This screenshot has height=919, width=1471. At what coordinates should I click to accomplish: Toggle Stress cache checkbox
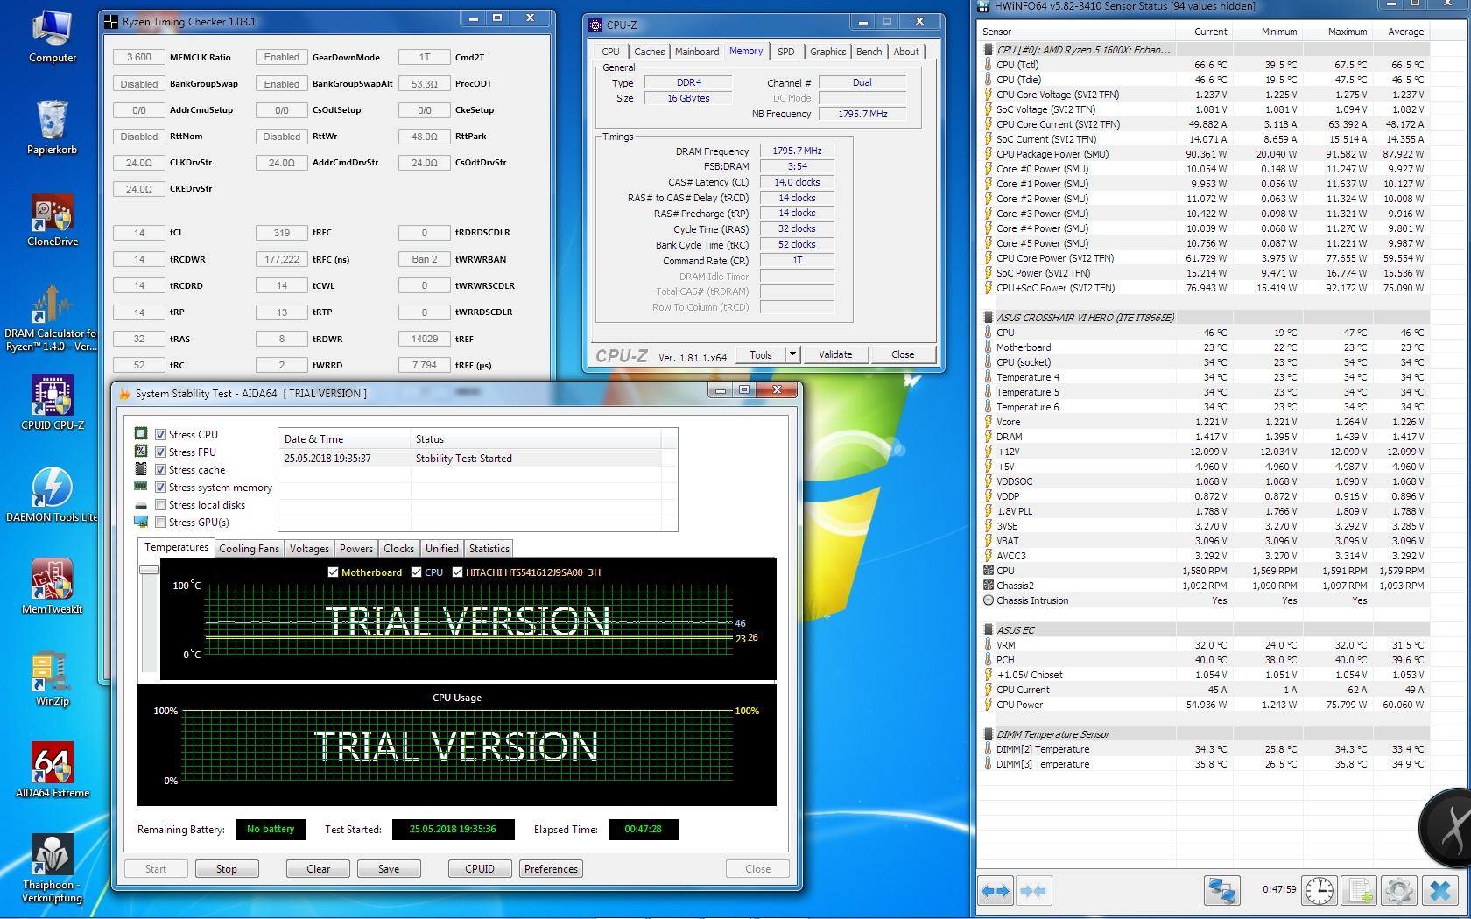tap(161, 469)
